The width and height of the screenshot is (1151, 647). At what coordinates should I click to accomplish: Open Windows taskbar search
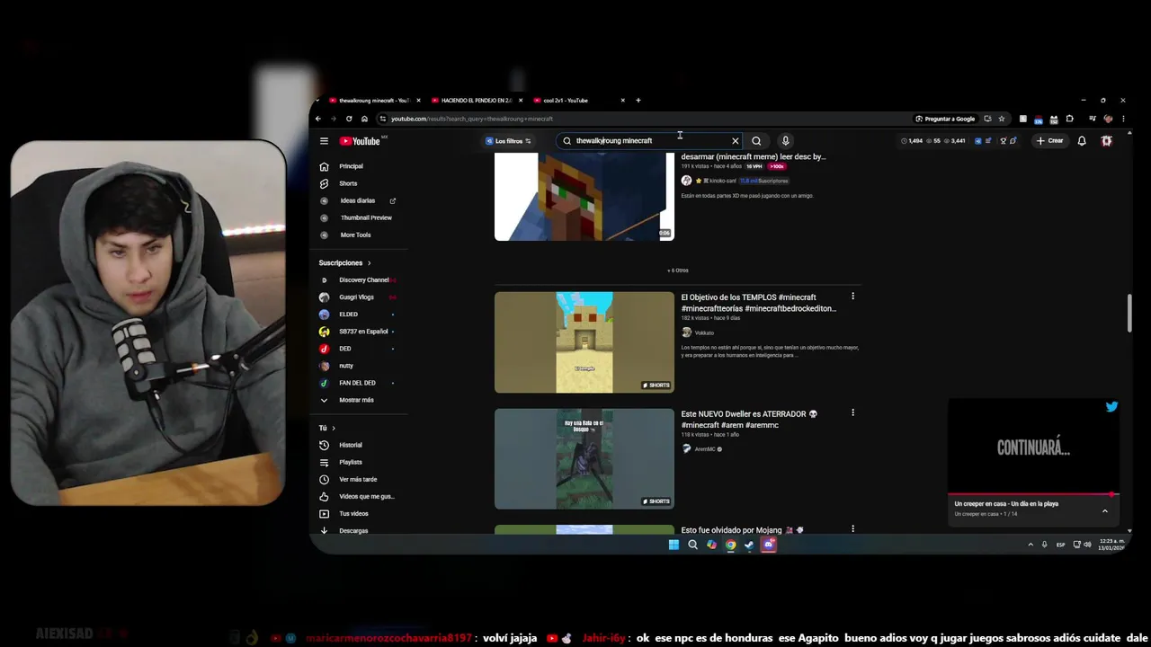tap(692, 545)
